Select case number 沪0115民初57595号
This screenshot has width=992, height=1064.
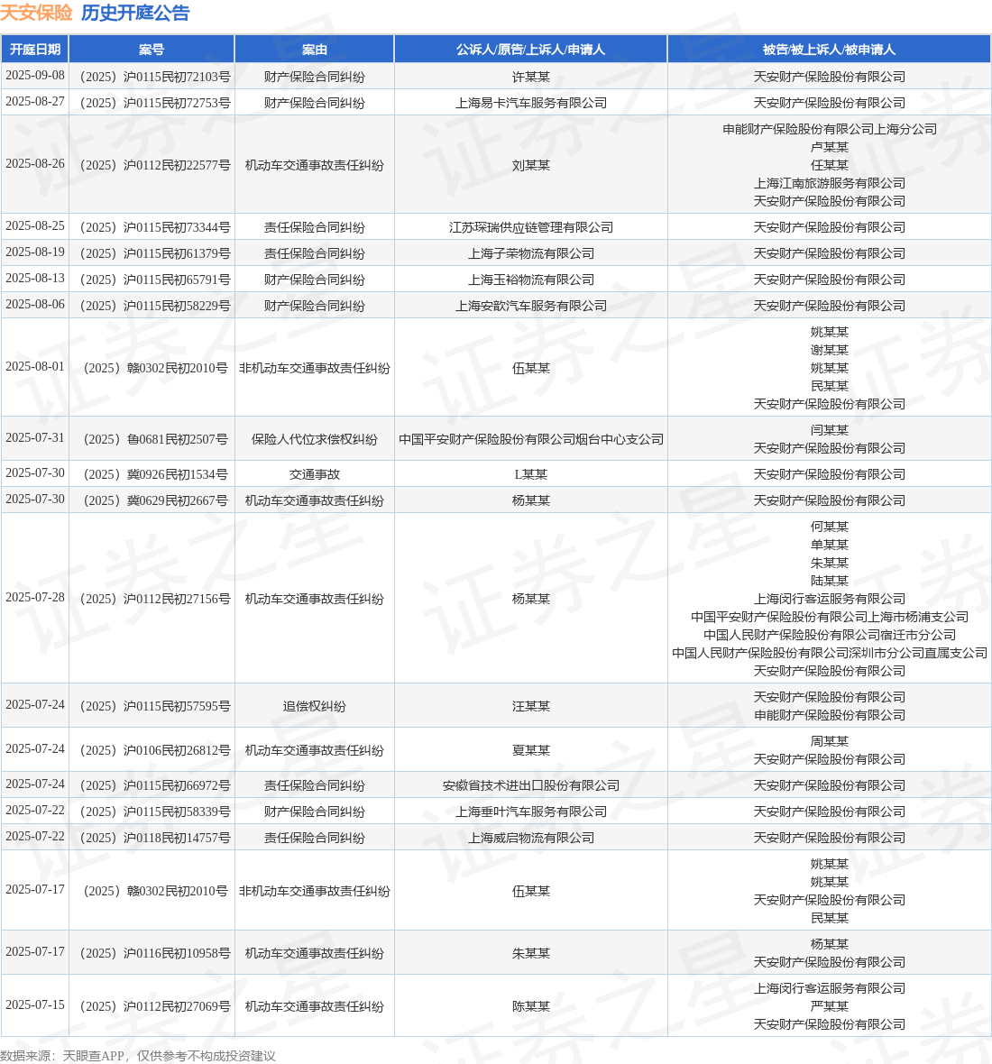click(x=155, y=706)
